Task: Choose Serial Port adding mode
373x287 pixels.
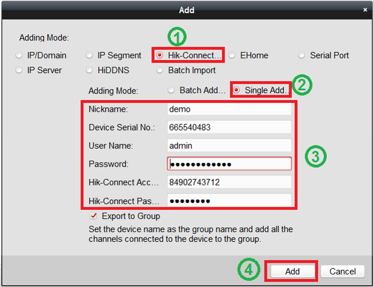Action: (x=302, y=55)
